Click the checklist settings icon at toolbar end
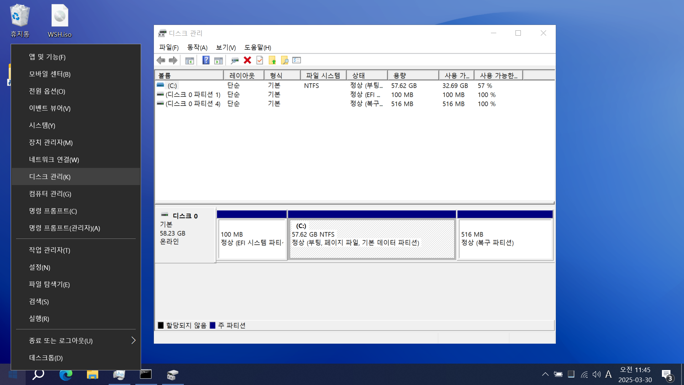Viewport: 684px width, 385px height. coord(296,60)
